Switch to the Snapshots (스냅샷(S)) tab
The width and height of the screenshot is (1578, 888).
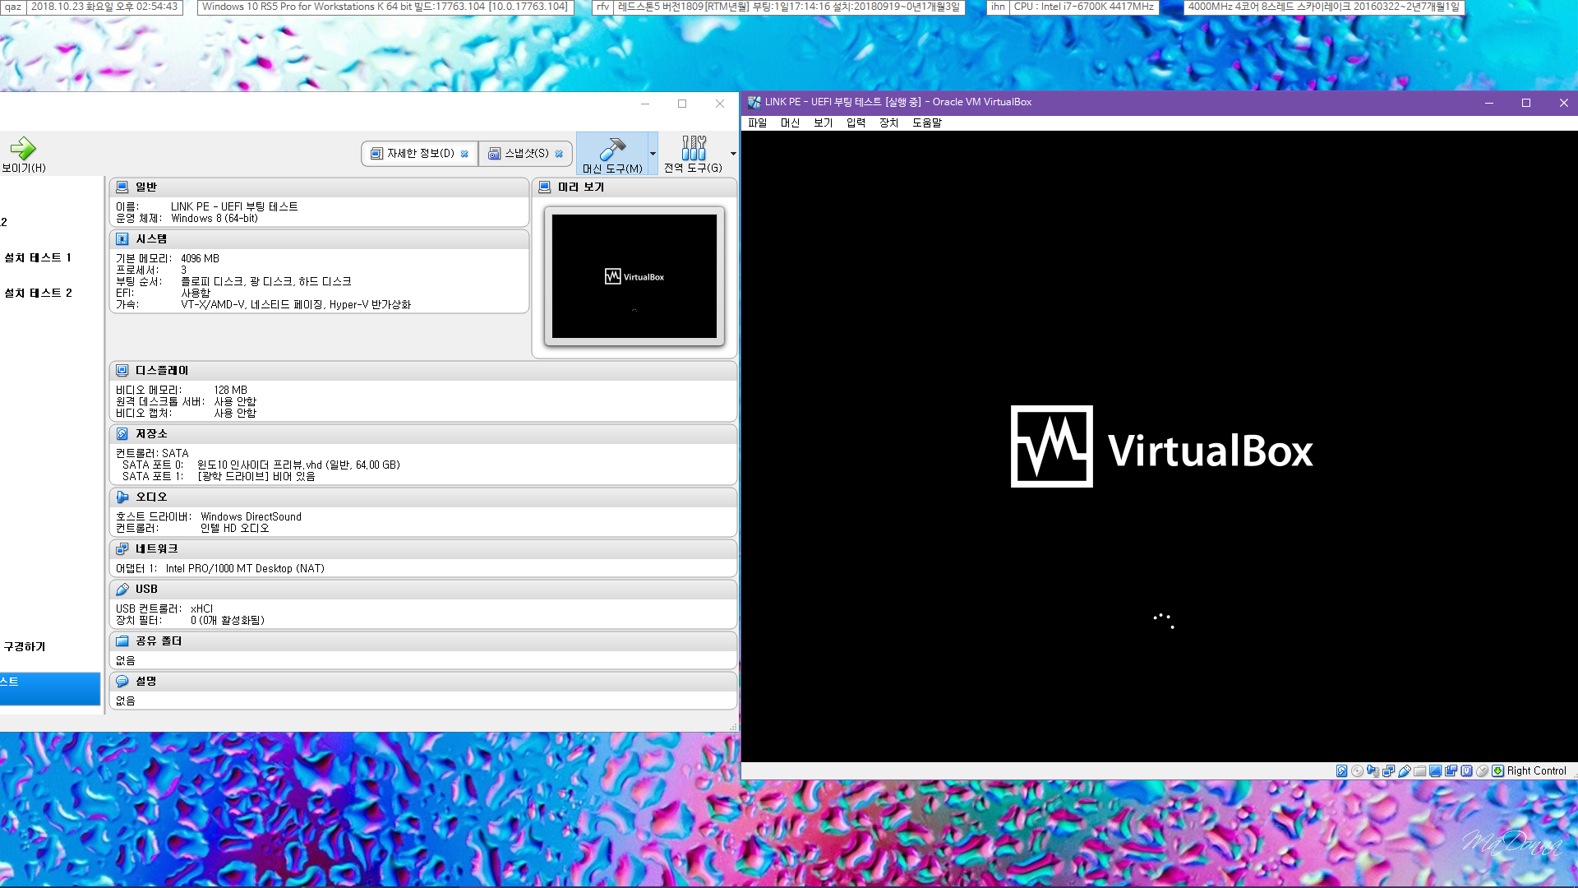coord(525,154)
